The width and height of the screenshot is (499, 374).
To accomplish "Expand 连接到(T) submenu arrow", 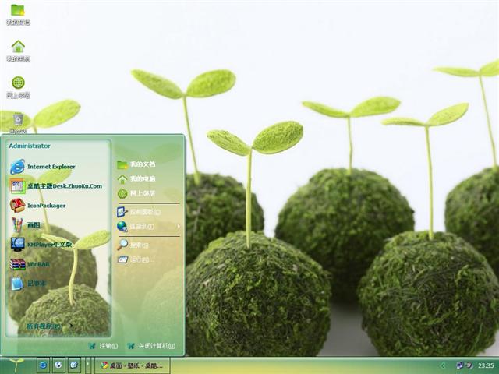I will click(x=179, y=227).
